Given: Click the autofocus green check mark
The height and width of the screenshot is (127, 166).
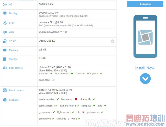Looking at the screenshot, I should (x=52, y=73).
